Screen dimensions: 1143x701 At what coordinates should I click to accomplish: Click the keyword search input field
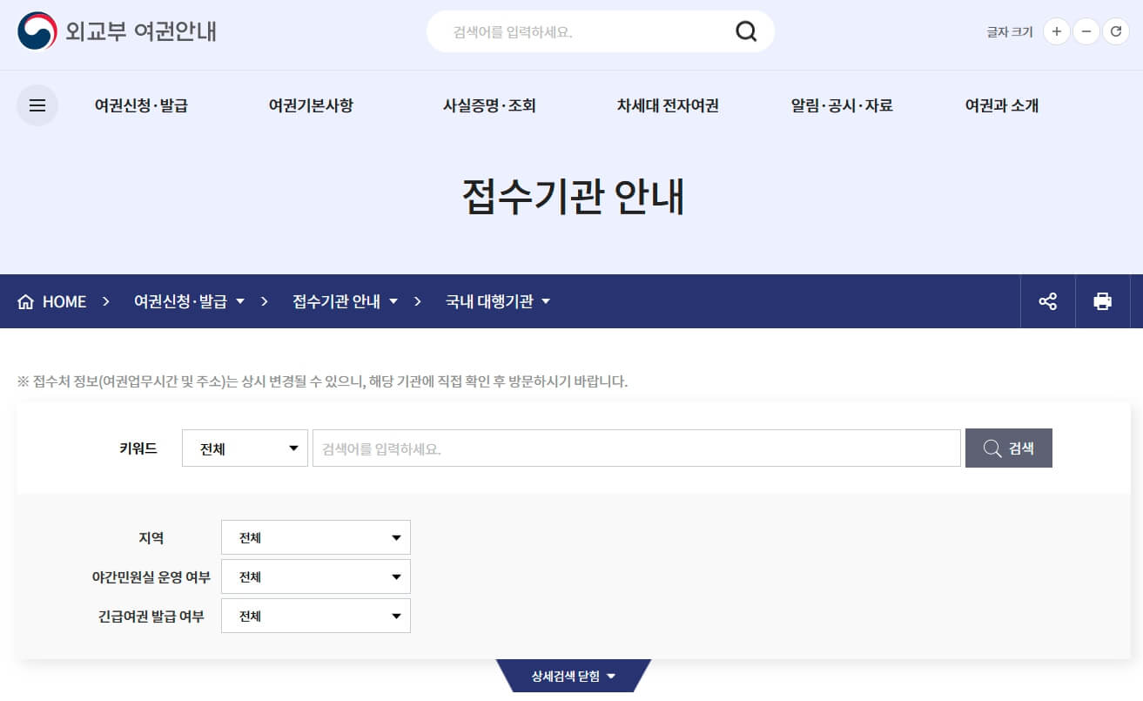[x=635, y=448]
